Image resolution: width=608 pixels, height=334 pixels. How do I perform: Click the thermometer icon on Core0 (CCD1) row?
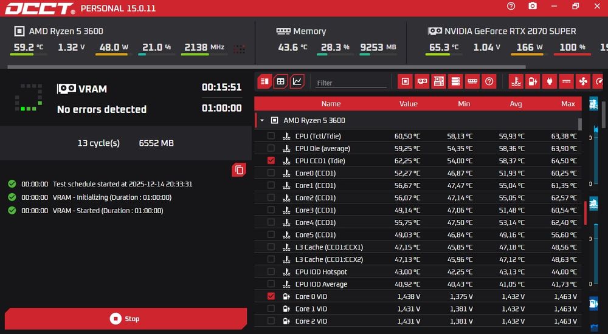pos(286,173)
